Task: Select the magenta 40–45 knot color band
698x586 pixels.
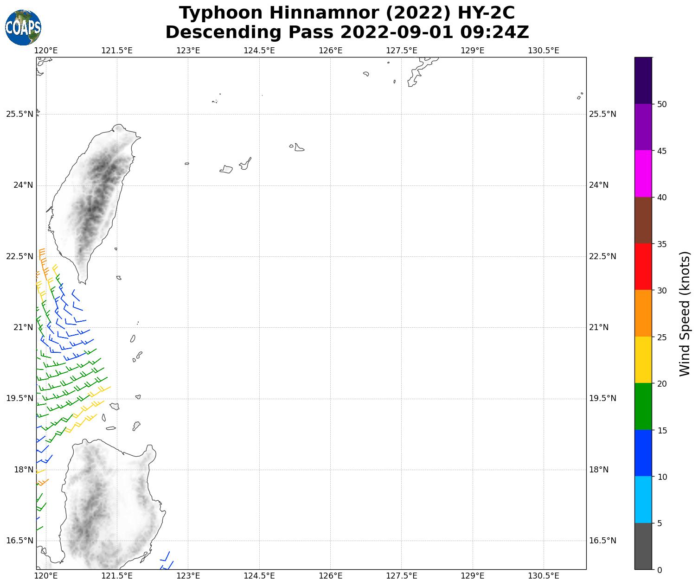Action: [643, 173]
